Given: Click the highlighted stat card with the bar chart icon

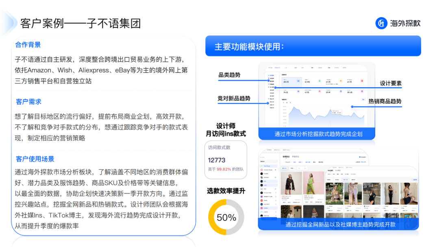Looking at the screenshot, I should (292, 82).
